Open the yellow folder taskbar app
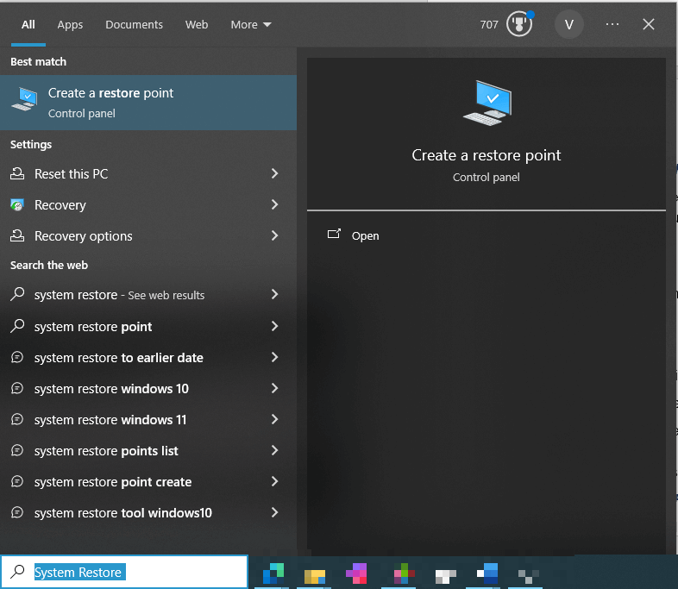The image size is (678, 589). pos(314,577)
